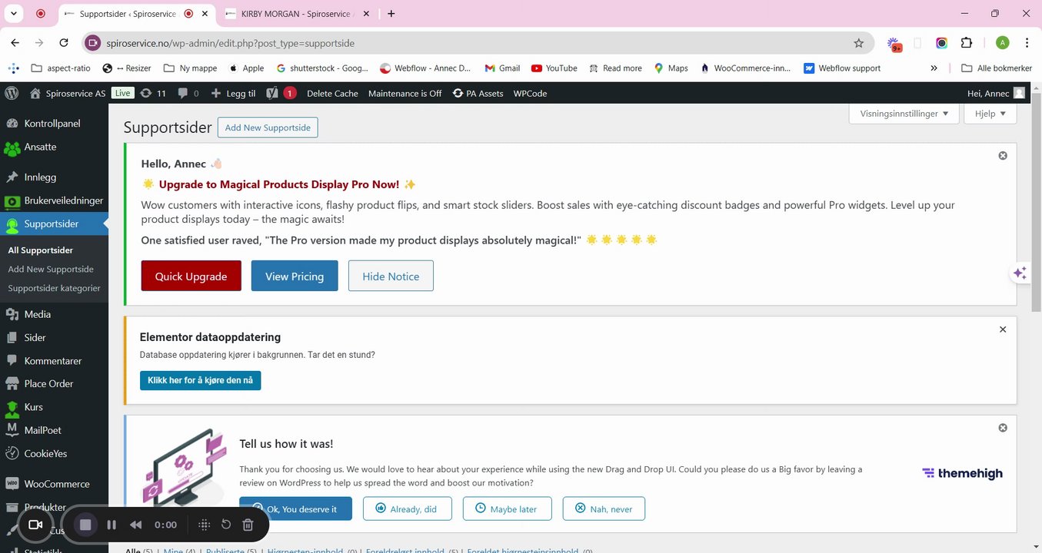Click the Quick Upgrade button
The image size is (1042, 553).
click(x=191, y=276)
